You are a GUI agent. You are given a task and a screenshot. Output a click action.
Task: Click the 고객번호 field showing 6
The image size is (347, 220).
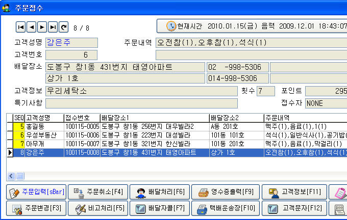71,55
